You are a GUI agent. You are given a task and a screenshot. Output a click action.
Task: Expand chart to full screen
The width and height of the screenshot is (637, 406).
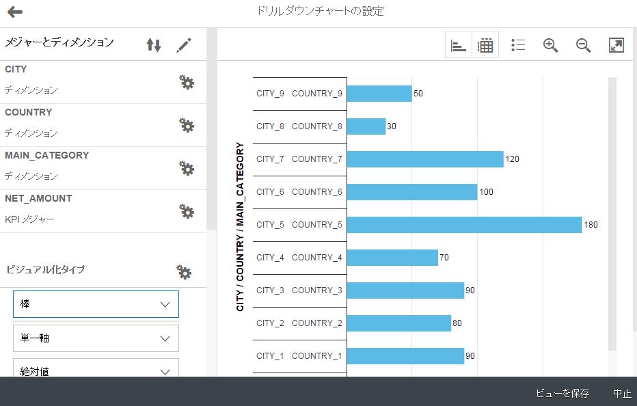tap(616, 45)
